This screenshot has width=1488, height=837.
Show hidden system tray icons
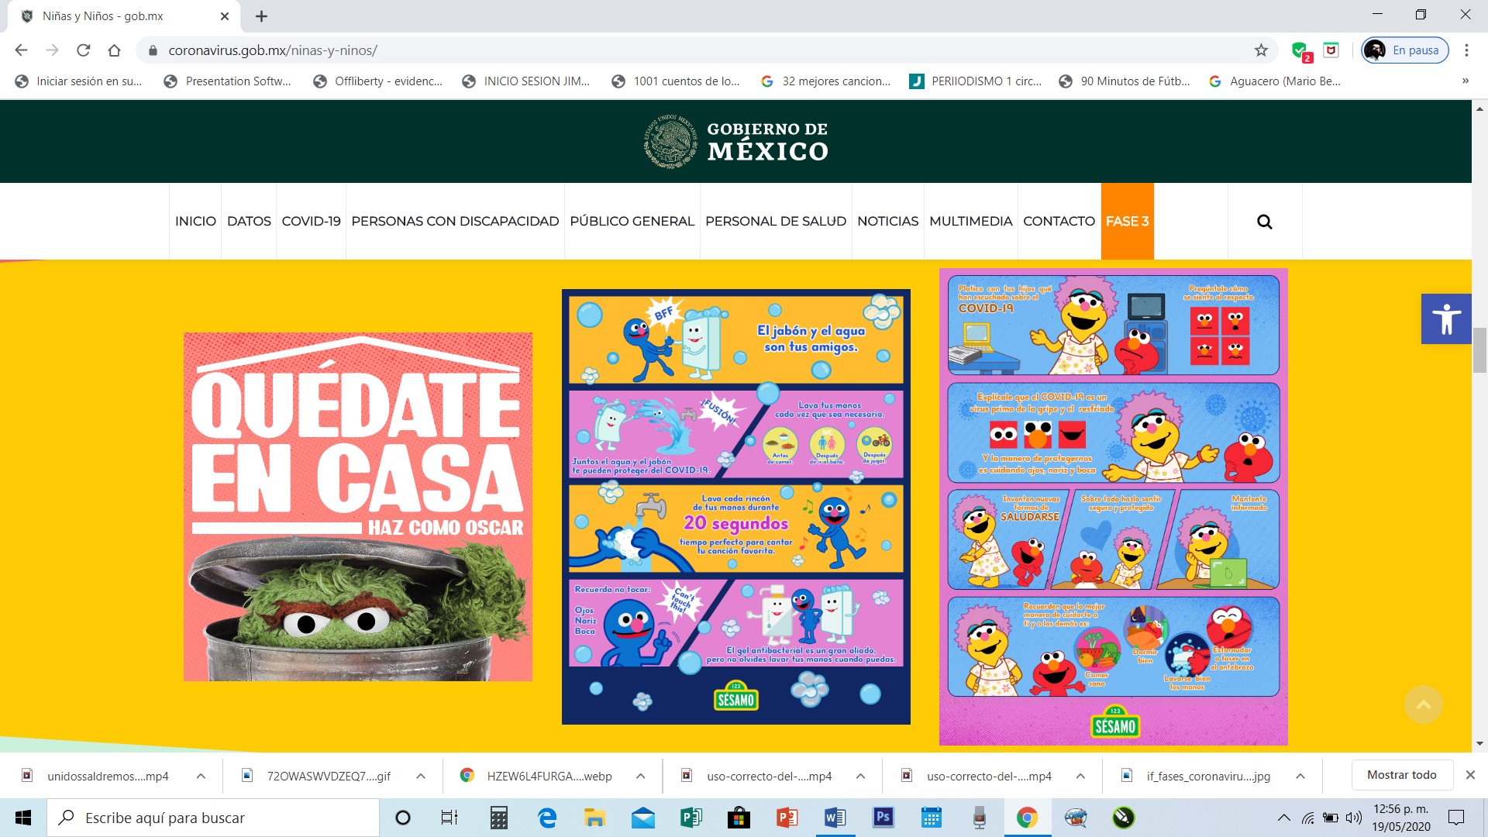tap(1283, 818)
